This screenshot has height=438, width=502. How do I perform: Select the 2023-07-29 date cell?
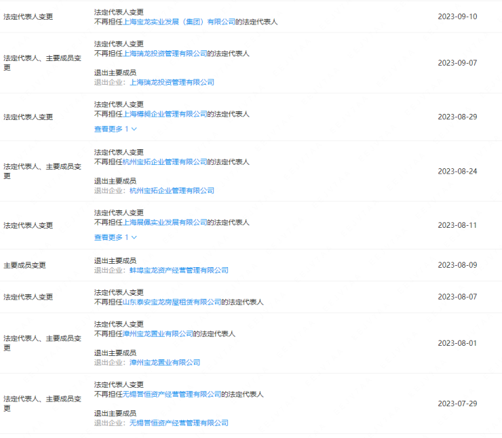coord(457,403)
